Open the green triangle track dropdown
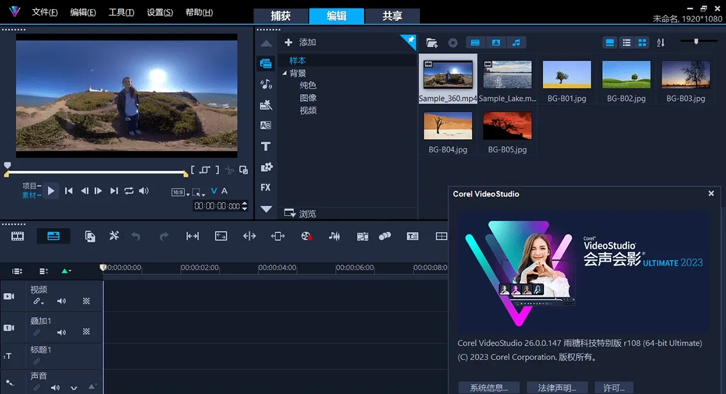This screenshot has height=394, width=726. 67,271
